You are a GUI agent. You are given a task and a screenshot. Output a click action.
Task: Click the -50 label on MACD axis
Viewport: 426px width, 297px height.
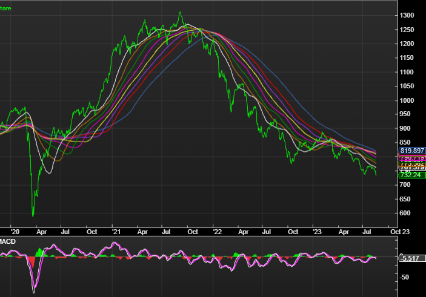[x=404, y=277]
